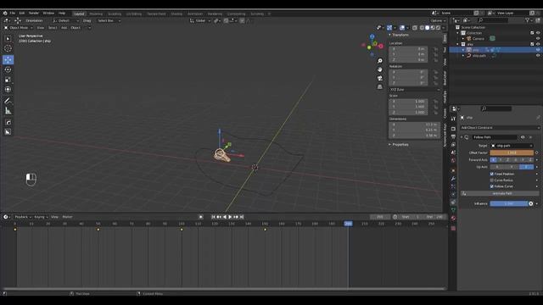Image resolution: width=543 pixels, height=305 pixels.
Task: Adjust the Offset Factor slider
Action: pos(512,152)
